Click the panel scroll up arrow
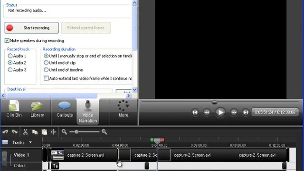Viewport: 304px width, 171px height. click(x=134, y=2)
